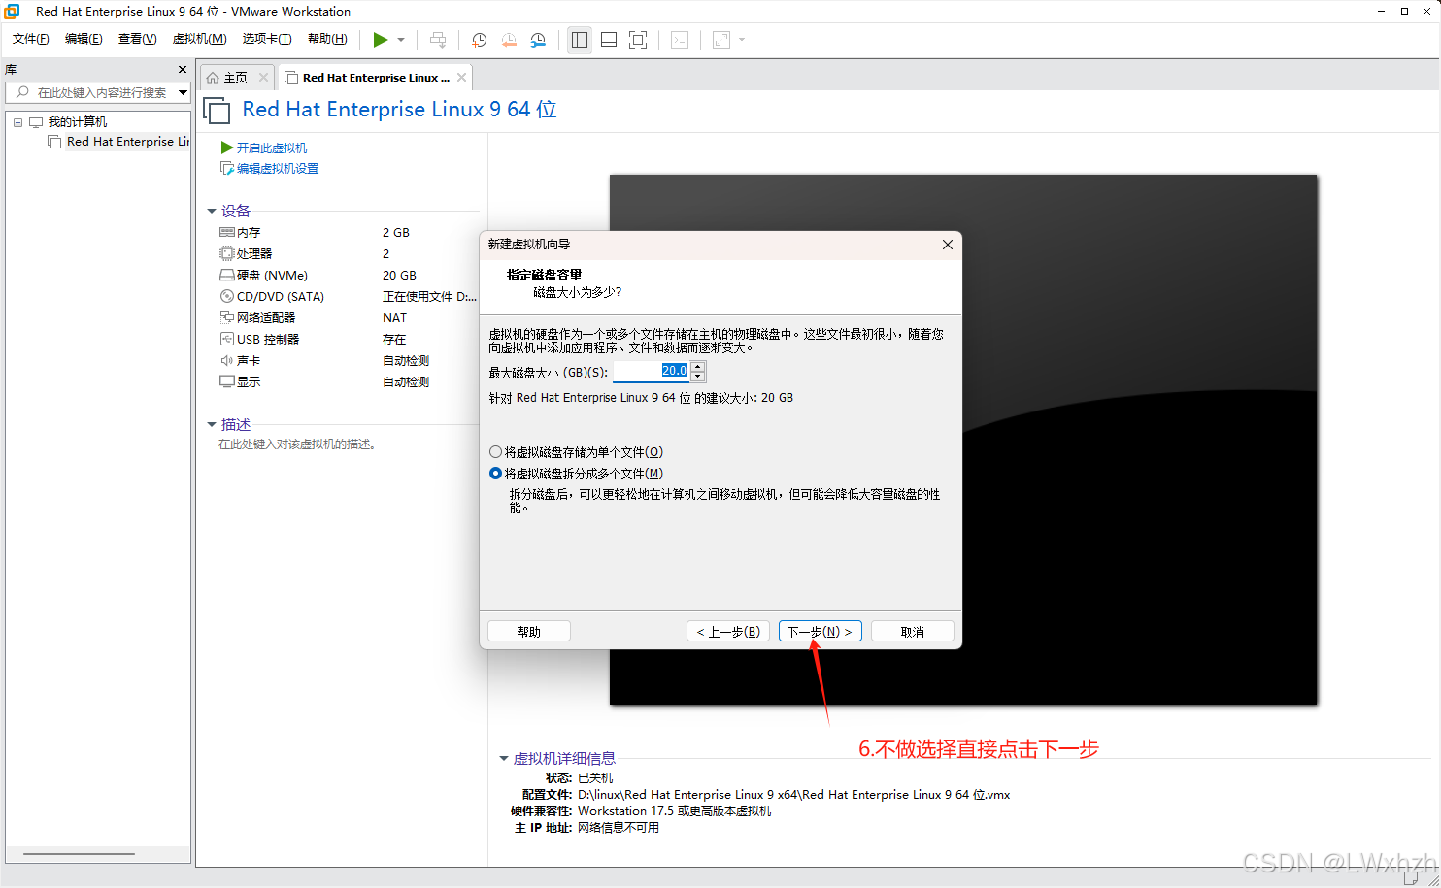Image resolution: width=1441 pixels, height=888 pixels.
Task: Click the description text field placeholder
Action: point(297,444)
